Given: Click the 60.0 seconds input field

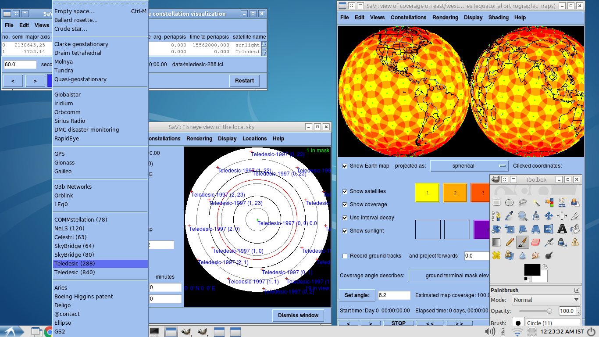Looking at the screenshot, I should (x=20, y=65).
